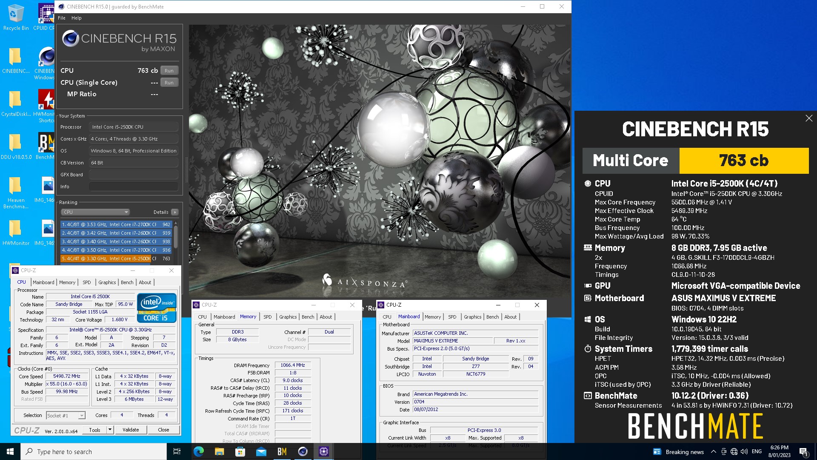Open About tab in left CPU-Z window
The height and width of the screenshot is (460, 817).
click(145, 282)
